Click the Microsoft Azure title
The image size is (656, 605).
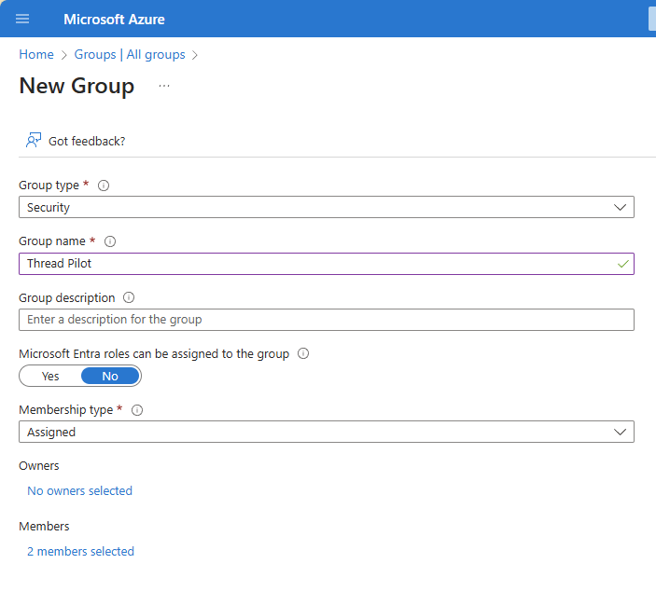pos(114,20)
